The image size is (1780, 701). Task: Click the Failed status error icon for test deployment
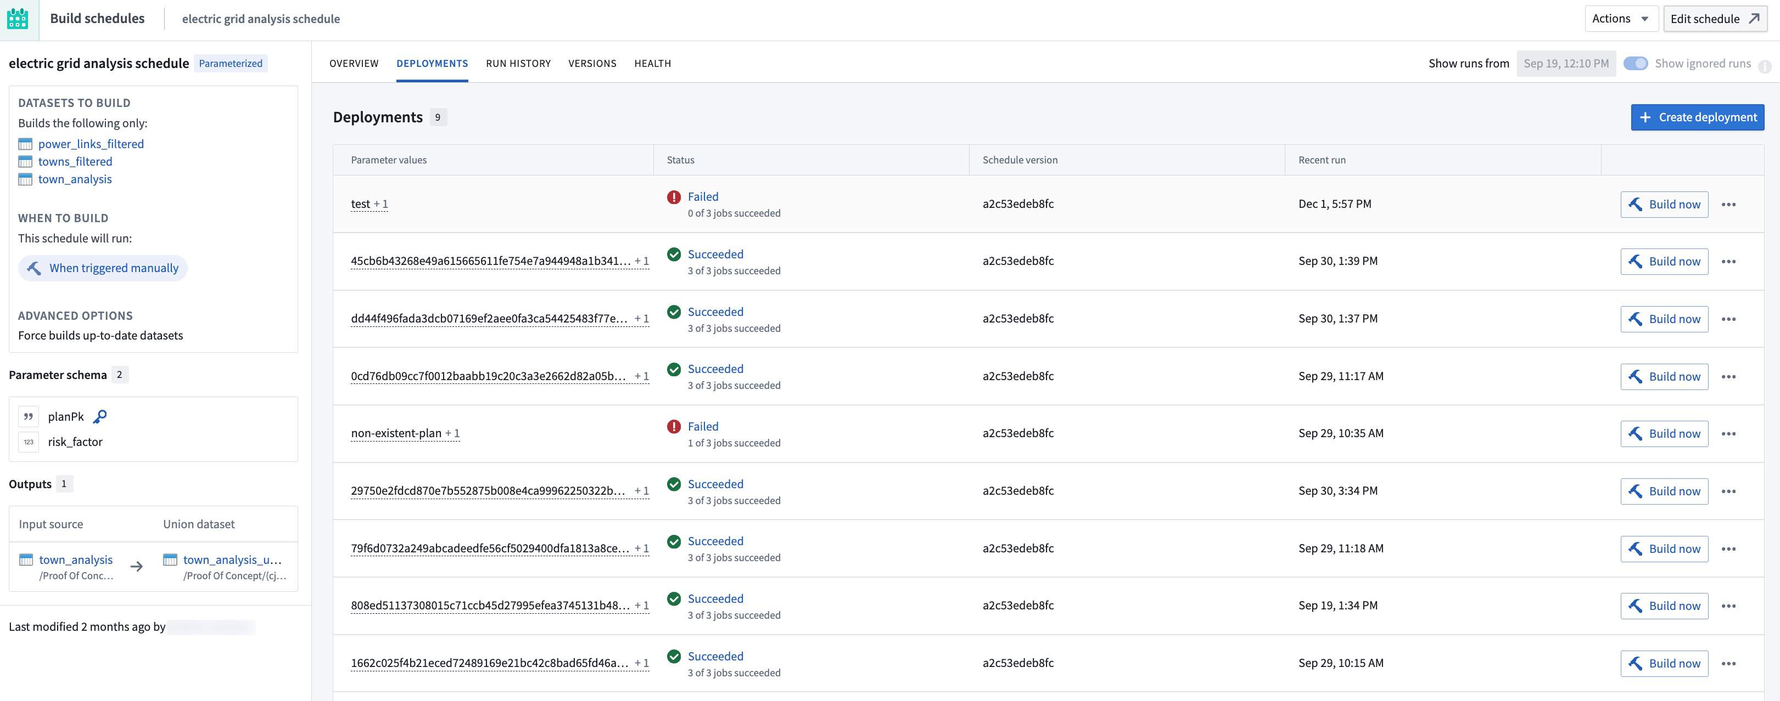tap(674, 197)
